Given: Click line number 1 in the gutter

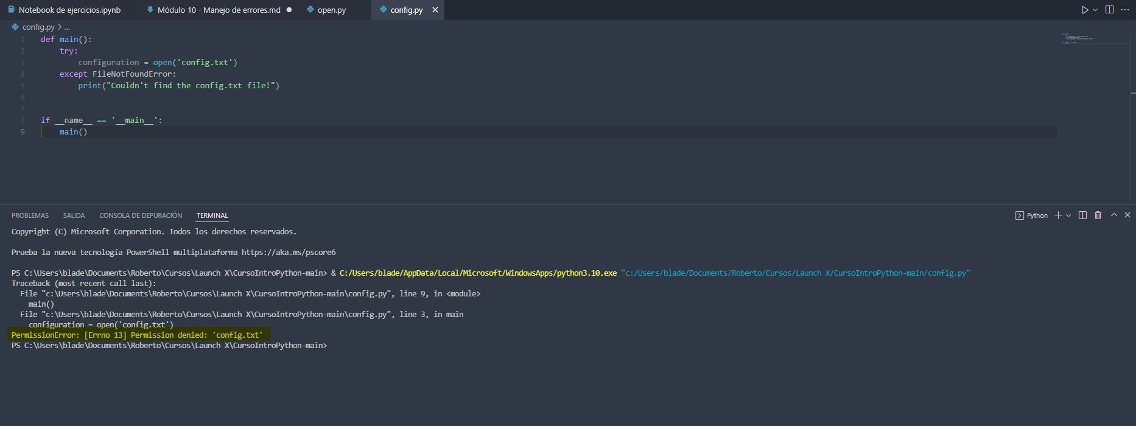Looking at the screenshot, I should [23, 40].
